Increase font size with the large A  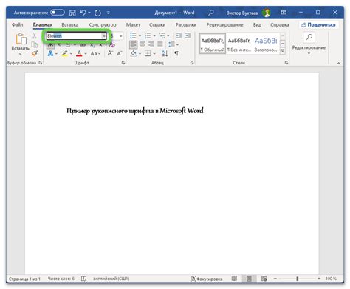[x=110, y=53]
